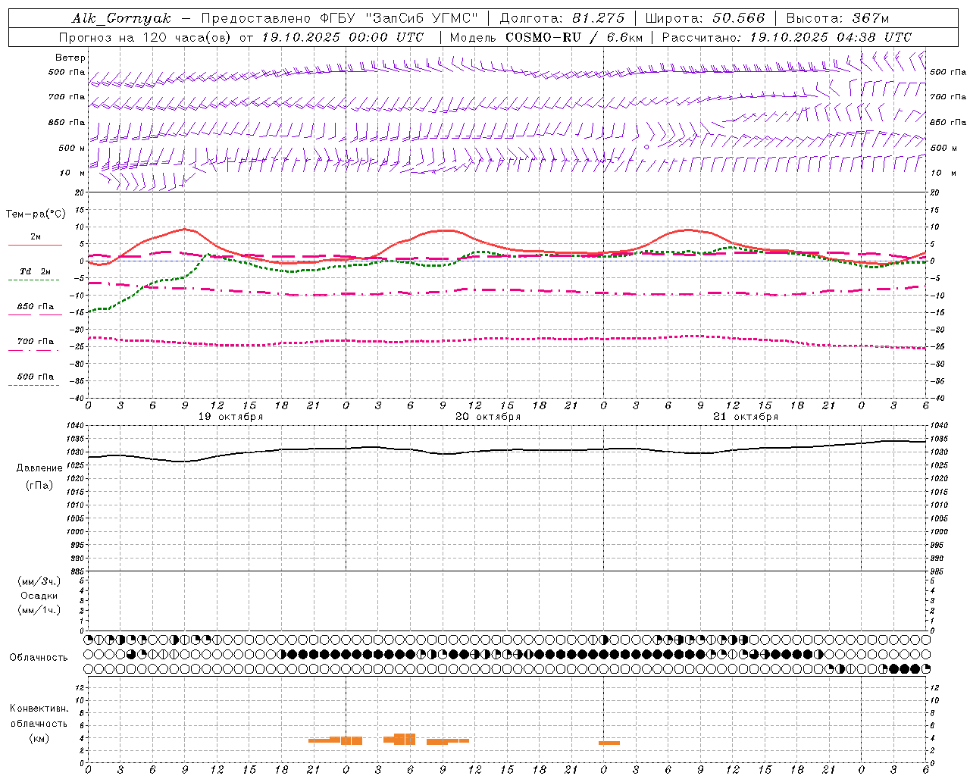Click the 850 гПа temperature legend entry

coord(35,307)
